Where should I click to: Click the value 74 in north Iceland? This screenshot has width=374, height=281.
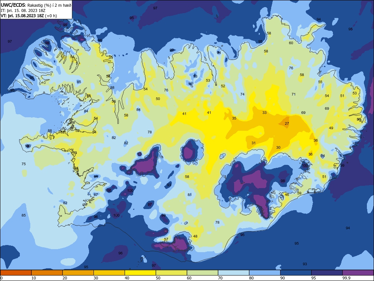click(242, 94)
